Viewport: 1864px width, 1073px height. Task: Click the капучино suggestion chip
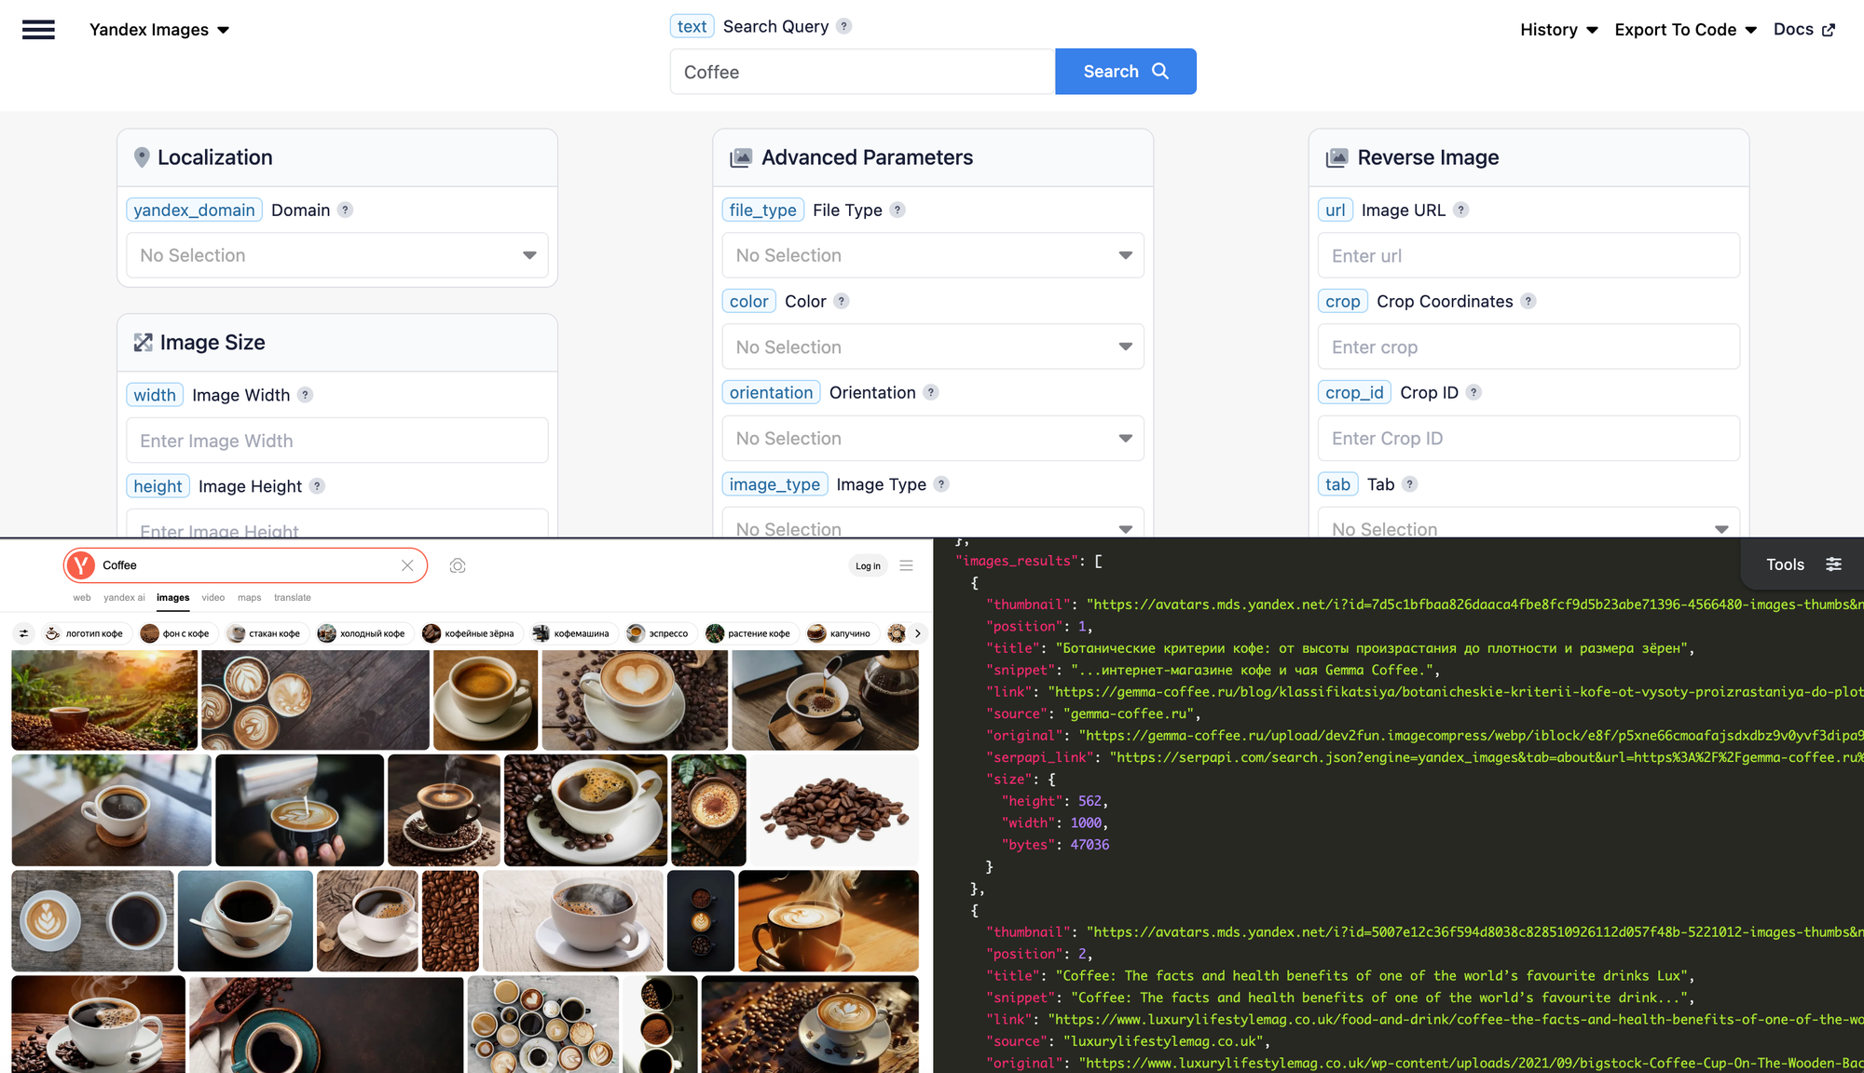(841, 633)
